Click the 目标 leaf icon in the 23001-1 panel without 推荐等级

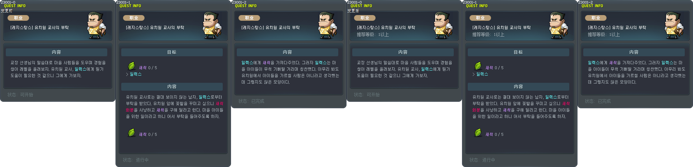[x=132, y=66]
